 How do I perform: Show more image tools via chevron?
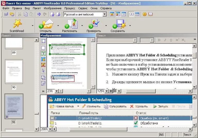point(43,91)
